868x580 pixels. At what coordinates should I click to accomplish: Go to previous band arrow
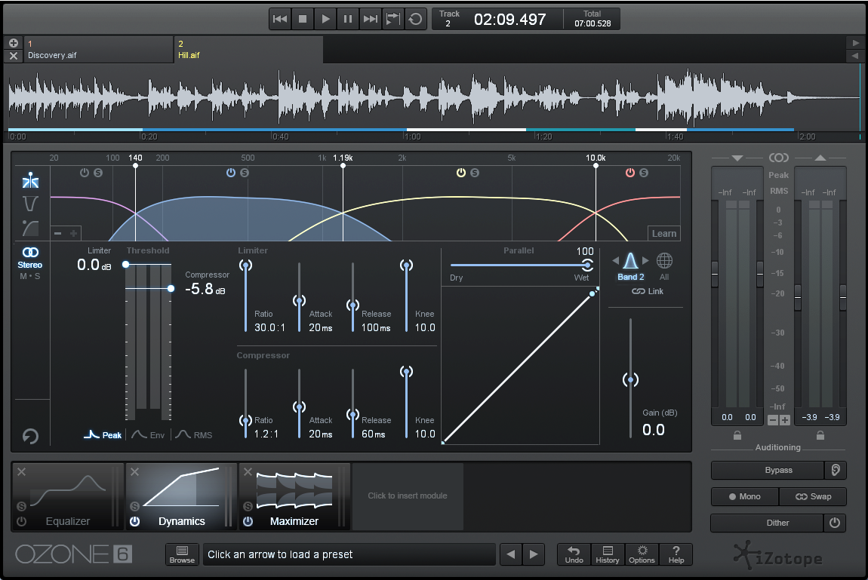[616, 260]
